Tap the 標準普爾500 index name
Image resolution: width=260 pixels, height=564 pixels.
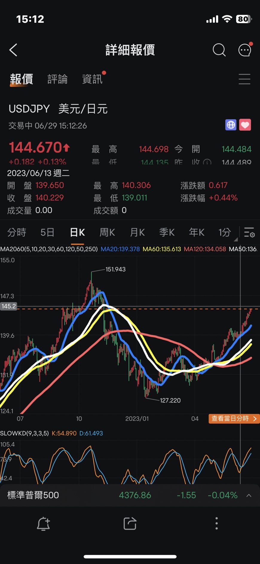[x=33, y=495]
